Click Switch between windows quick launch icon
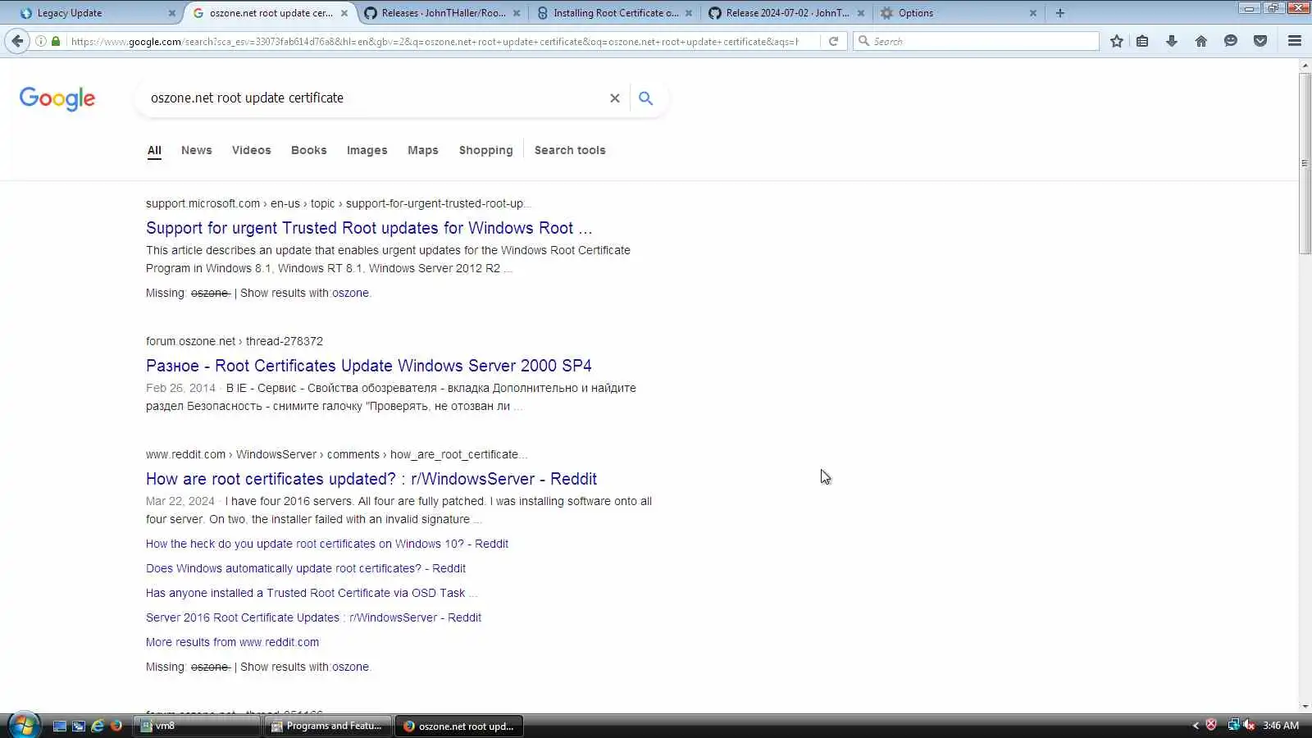 coord(79,726)
